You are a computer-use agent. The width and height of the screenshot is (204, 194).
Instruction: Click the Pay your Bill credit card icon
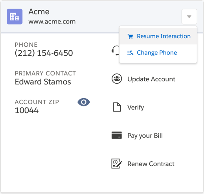(117, 135)
